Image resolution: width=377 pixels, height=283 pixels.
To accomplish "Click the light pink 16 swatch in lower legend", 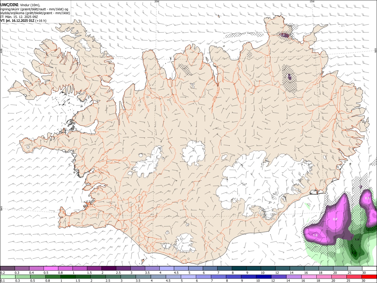I will click(309, 277).
